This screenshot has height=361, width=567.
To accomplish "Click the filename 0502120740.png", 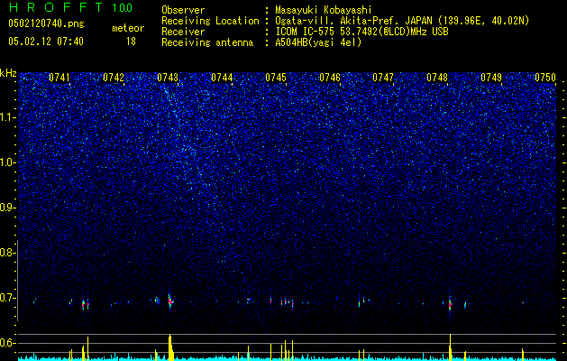I will tap(46, 23).
